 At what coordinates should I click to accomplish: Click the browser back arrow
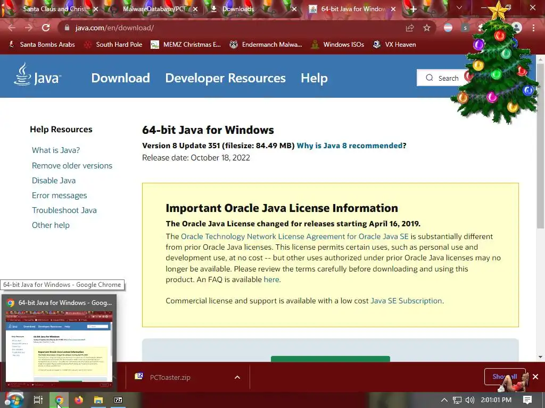(12, 28)
